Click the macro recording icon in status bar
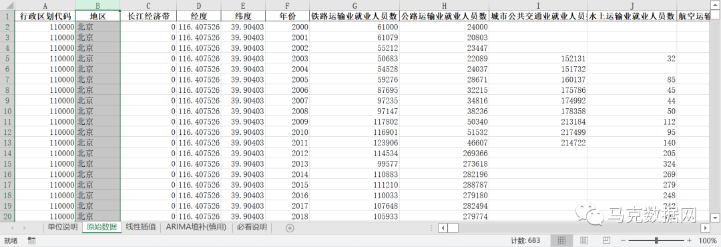Screen dimensions: 721x247 tap(32, 240)
